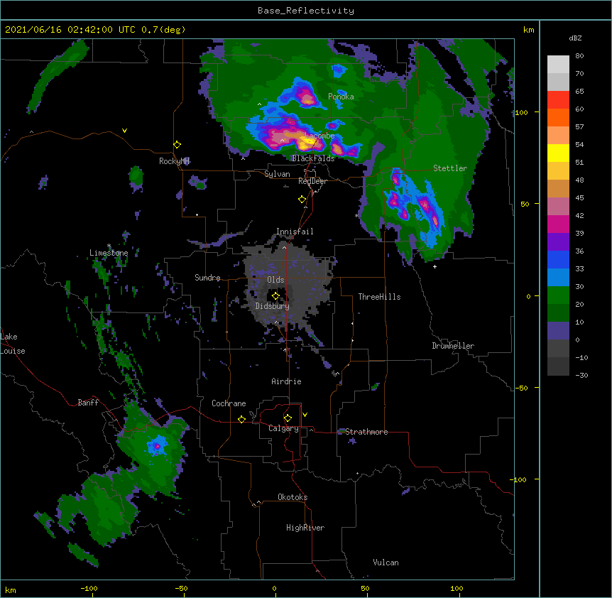Click the yellow radar site marker near Olds

[x=275, y=296]
